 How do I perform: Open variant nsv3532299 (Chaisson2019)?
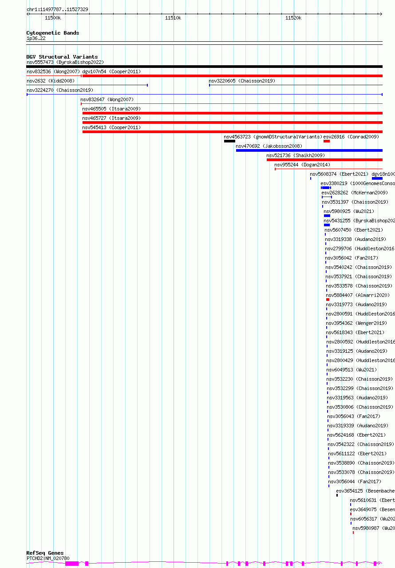(360, 388)
